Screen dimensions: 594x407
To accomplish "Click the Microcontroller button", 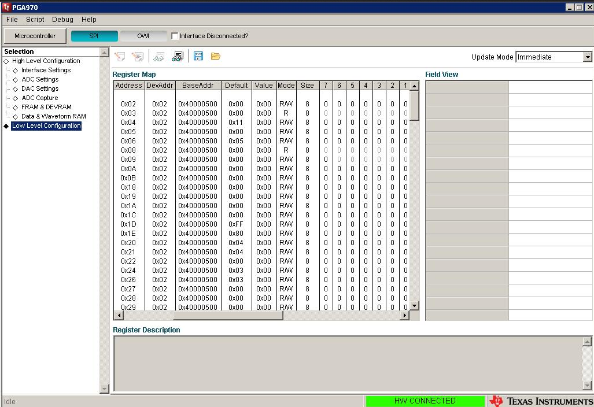I will (35, 36).
